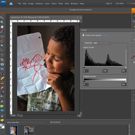This screenshot has width=135, height=135.
Task: Open the File menu
Action: [x=19, y=4]
